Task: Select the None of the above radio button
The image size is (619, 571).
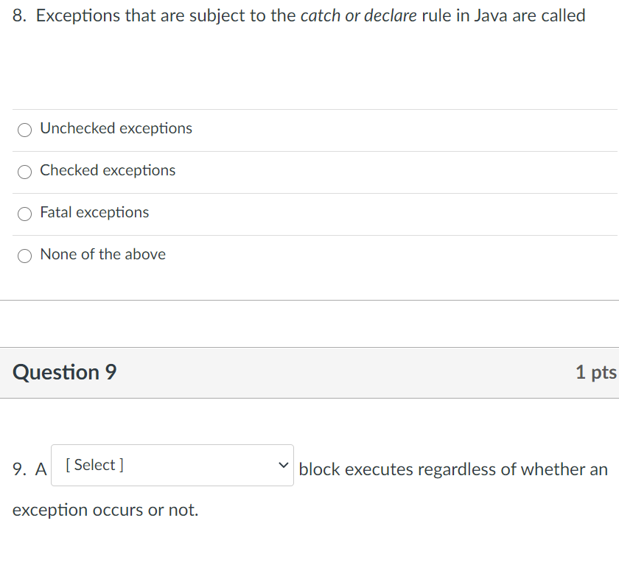Action: click(x=24, y=256)
